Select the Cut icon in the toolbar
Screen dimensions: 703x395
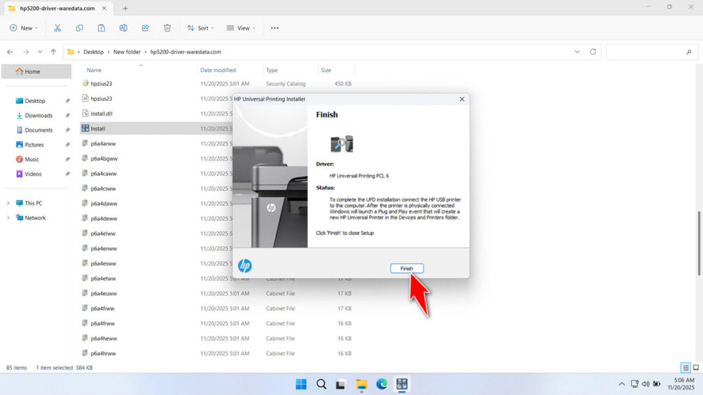coord(58,27)
